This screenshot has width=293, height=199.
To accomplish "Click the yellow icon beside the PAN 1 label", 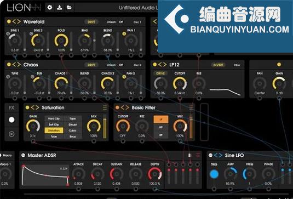I will click(x=124, y=33).
